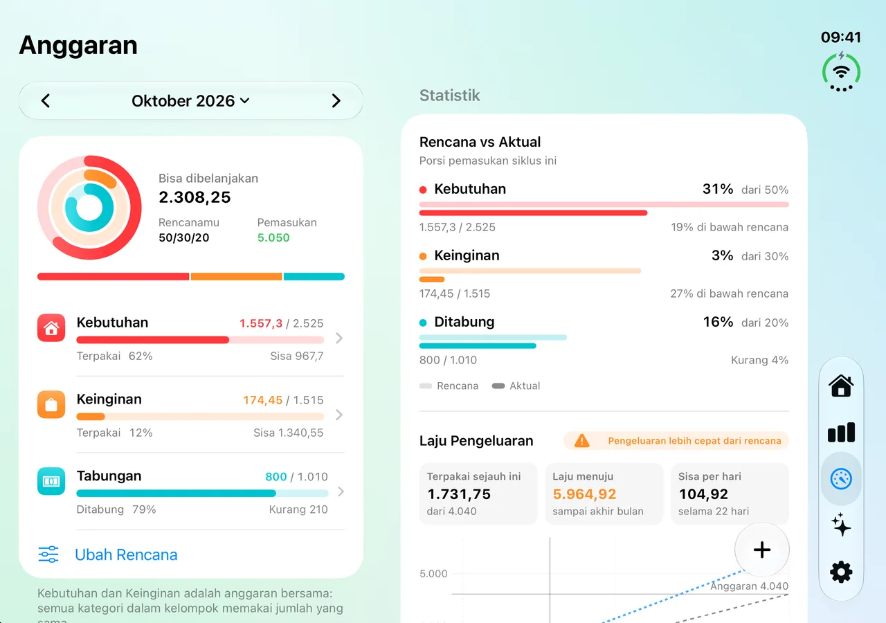
Task: Click the clock showing 09:41
Action: pyautogui.click(x=841, y=37)
